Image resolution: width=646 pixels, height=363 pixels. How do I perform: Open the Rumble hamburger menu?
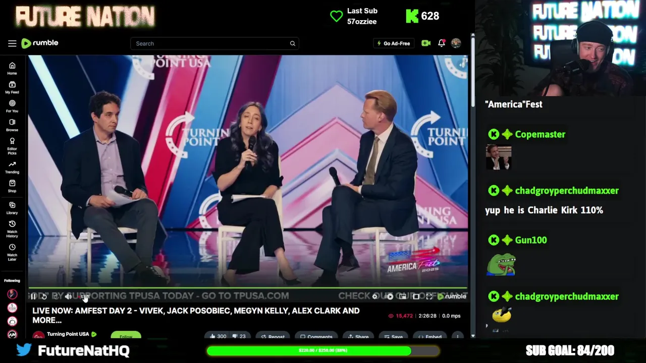coord(12,43)
